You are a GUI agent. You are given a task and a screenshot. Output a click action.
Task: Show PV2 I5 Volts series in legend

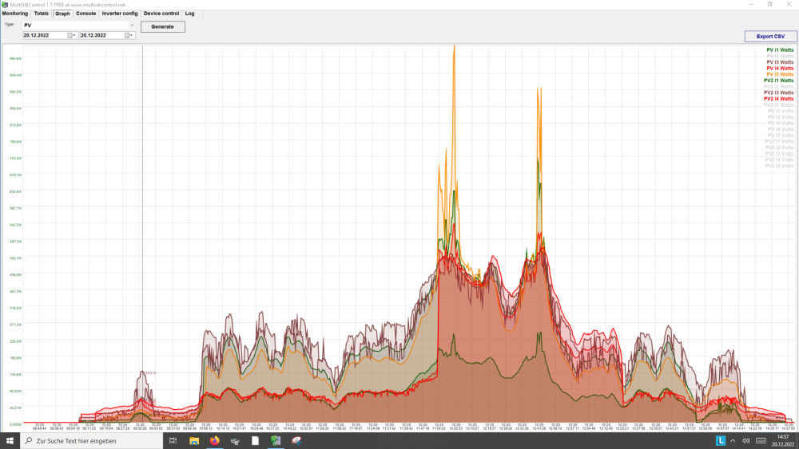(x=779, y=166)
